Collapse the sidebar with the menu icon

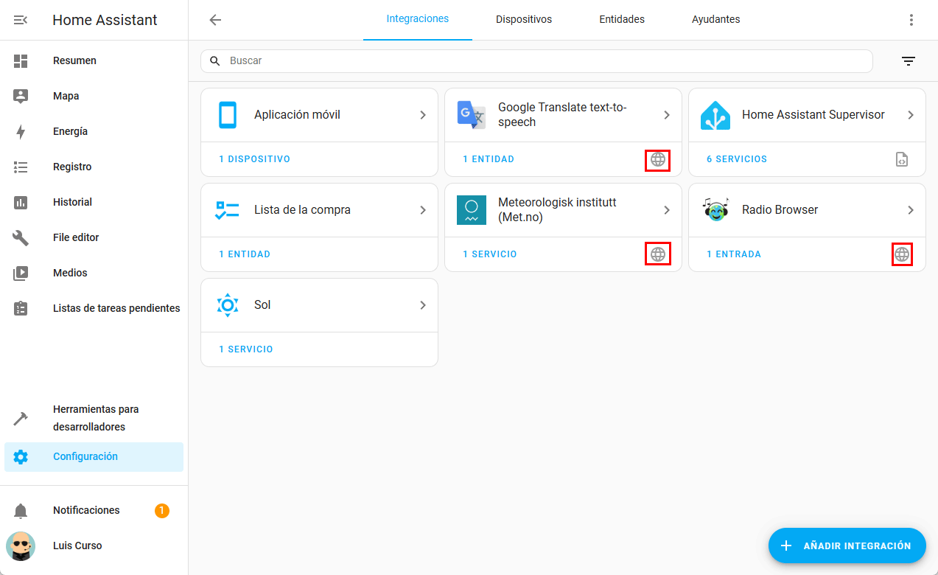click(x=21, y=20)
